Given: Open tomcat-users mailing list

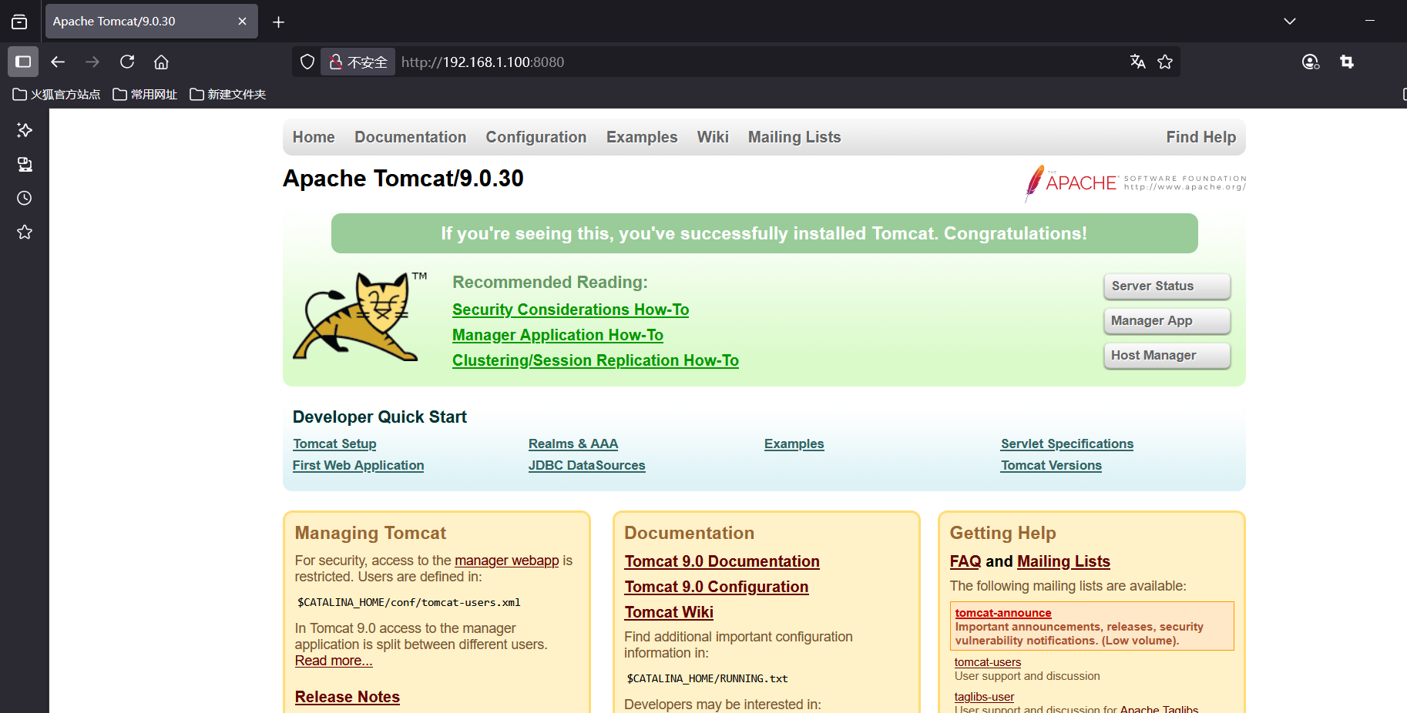Looking at the screenshot, I should click(988, 662).
